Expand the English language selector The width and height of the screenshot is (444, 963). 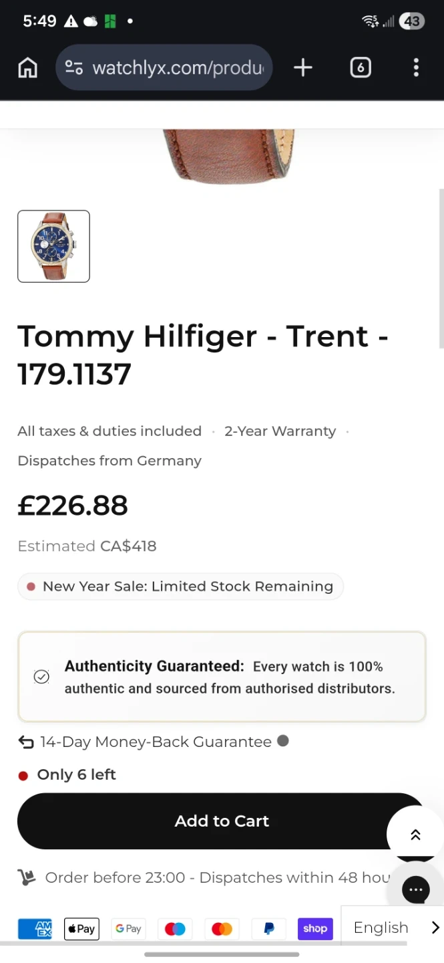392,928
